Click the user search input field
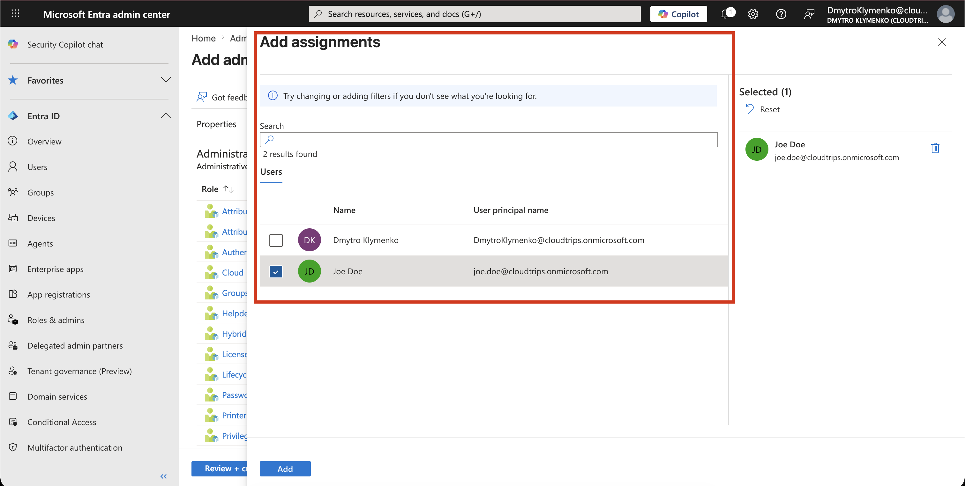 489,140
